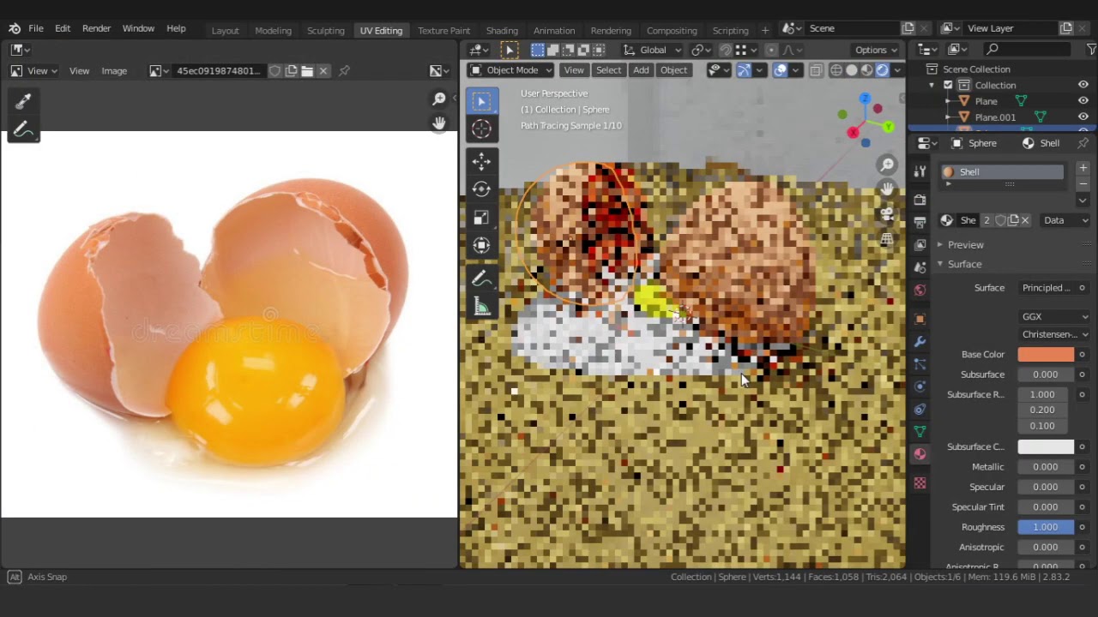Open Christensen-Burley subsurface method dropdown
Viewport: 1098px width, 617px height.
tap(1054, 334)
